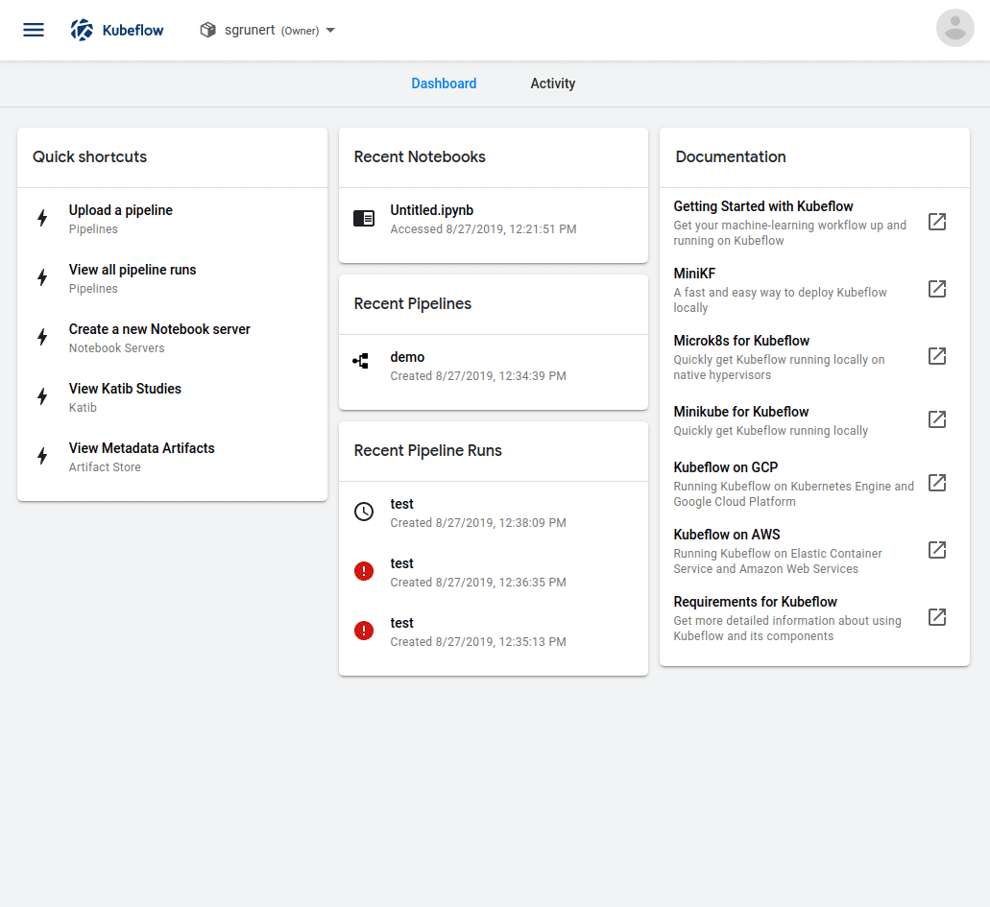This screenshot has width=990, height=907.
Task: Click the namespace cube icon
Action: [207, 30]
